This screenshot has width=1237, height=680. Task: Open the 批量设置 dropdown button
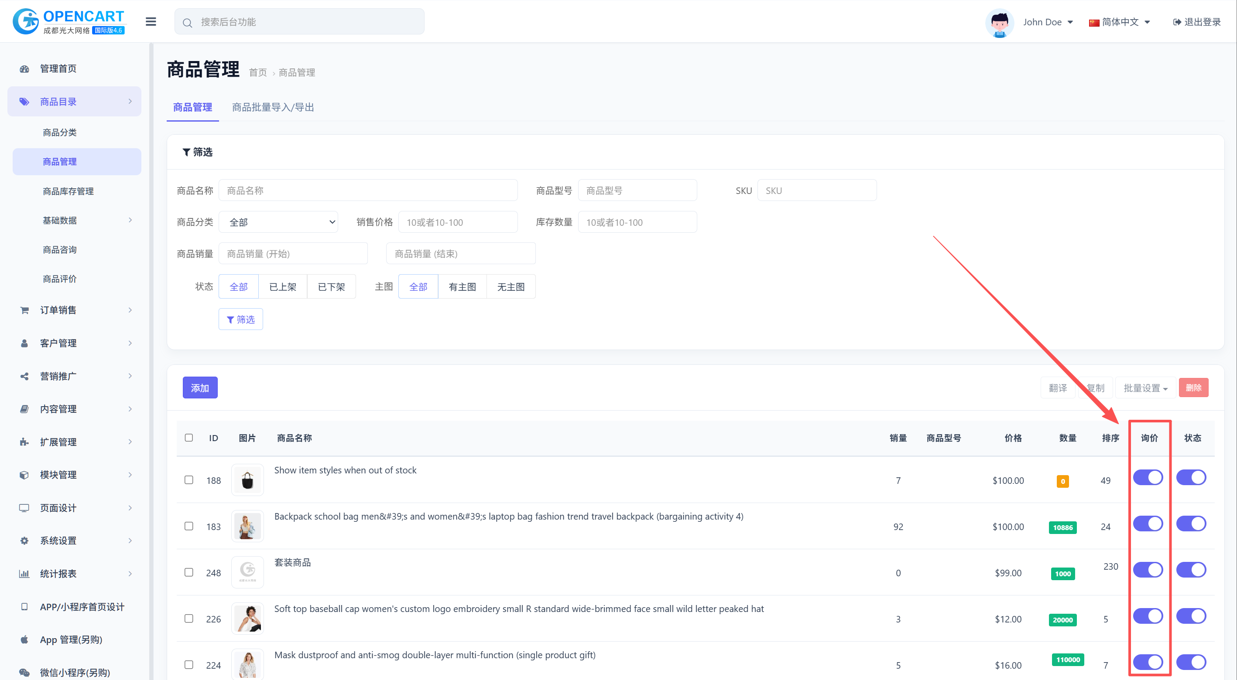point(1145,388)
